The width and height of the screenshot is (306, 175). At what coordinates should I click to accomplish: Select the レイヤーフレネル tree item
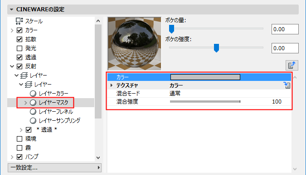56,112
